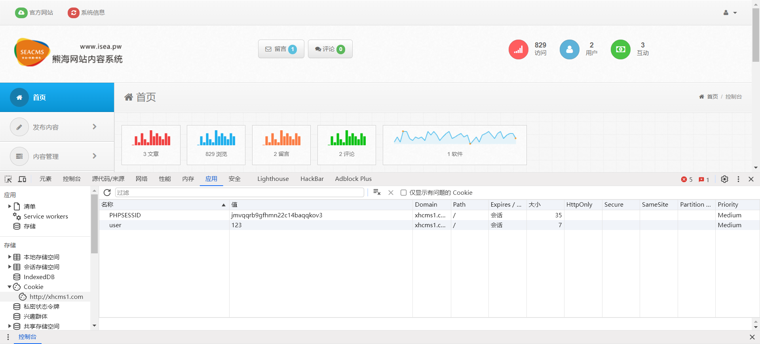Clear all cookies icon
This screenshot has height=344, width=760.
coord(377,192)
